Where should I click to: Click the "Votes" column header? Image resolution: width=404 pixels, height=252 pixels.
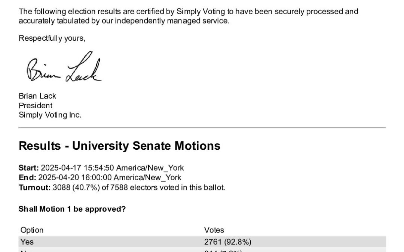point(214,230)
